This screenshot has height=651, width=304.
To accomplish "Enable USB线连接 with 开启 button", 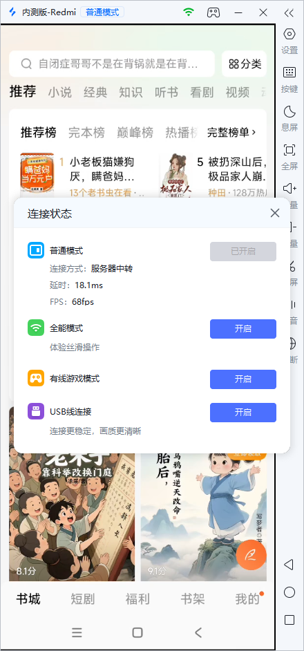I will point(243,413).
